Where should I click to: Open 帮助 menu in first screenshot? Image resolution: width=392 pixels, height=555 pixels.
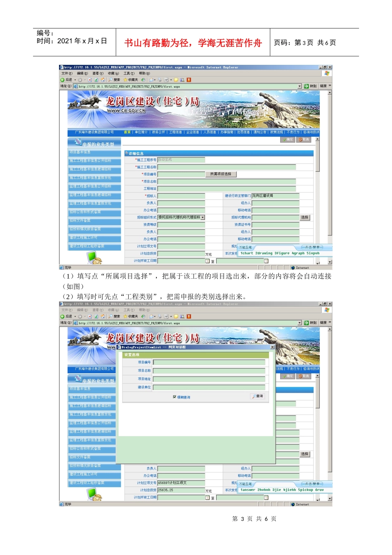pyautogui.click(x=144, y=74)
